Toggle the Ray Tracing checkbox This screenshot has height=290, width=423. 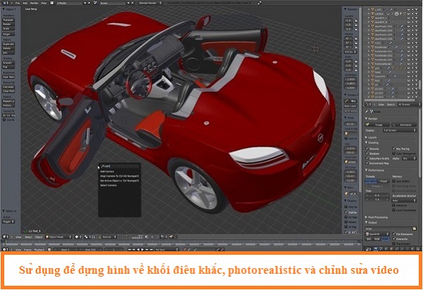click(394, 148)
